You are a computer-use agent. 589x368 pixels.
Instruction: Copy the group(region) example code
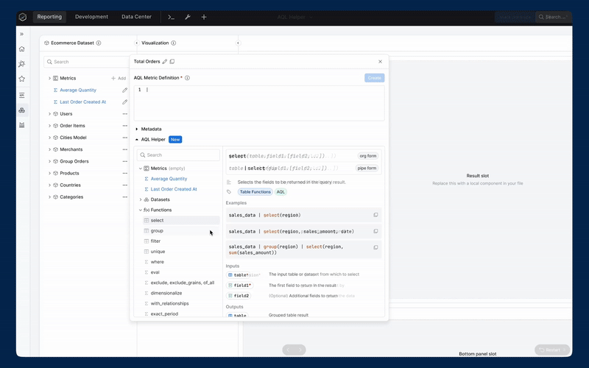point(375,247)
